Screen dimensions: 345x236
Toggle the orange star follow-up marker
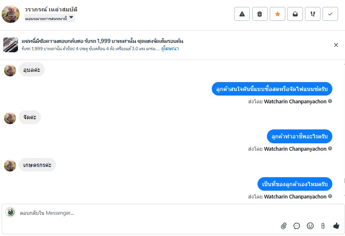point(278,14)
